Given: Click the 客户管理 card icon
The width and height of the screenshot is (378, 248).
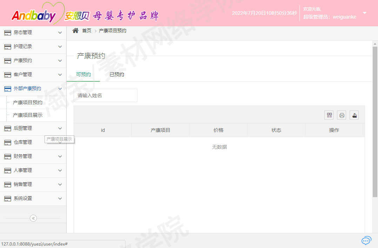Looking at the screenshot, I should pos(8,75).
